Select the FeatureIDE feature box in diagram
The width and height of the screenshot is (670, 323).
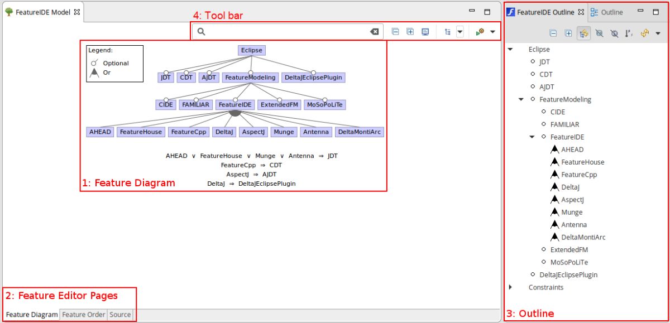tap(235, 104)
